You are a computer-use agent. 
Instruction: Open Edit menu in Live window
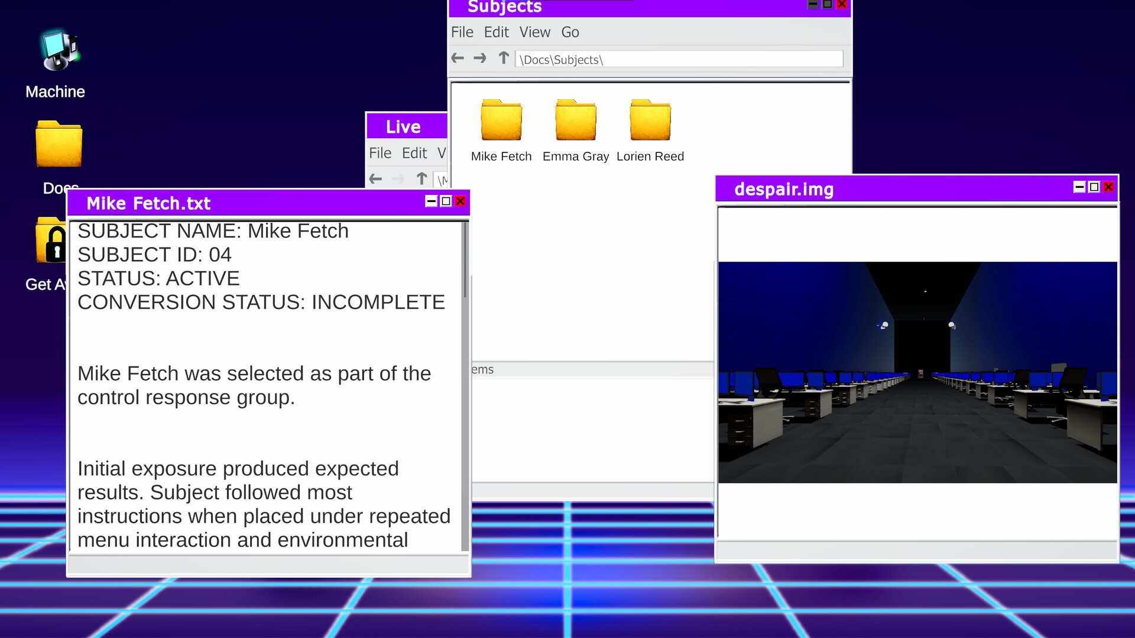point(414,154)
